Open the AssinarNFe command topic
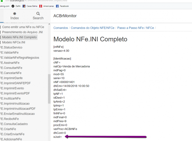 10,63
